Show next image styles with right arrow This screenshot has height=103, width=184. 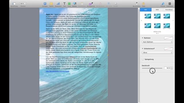tap(173, 21)
